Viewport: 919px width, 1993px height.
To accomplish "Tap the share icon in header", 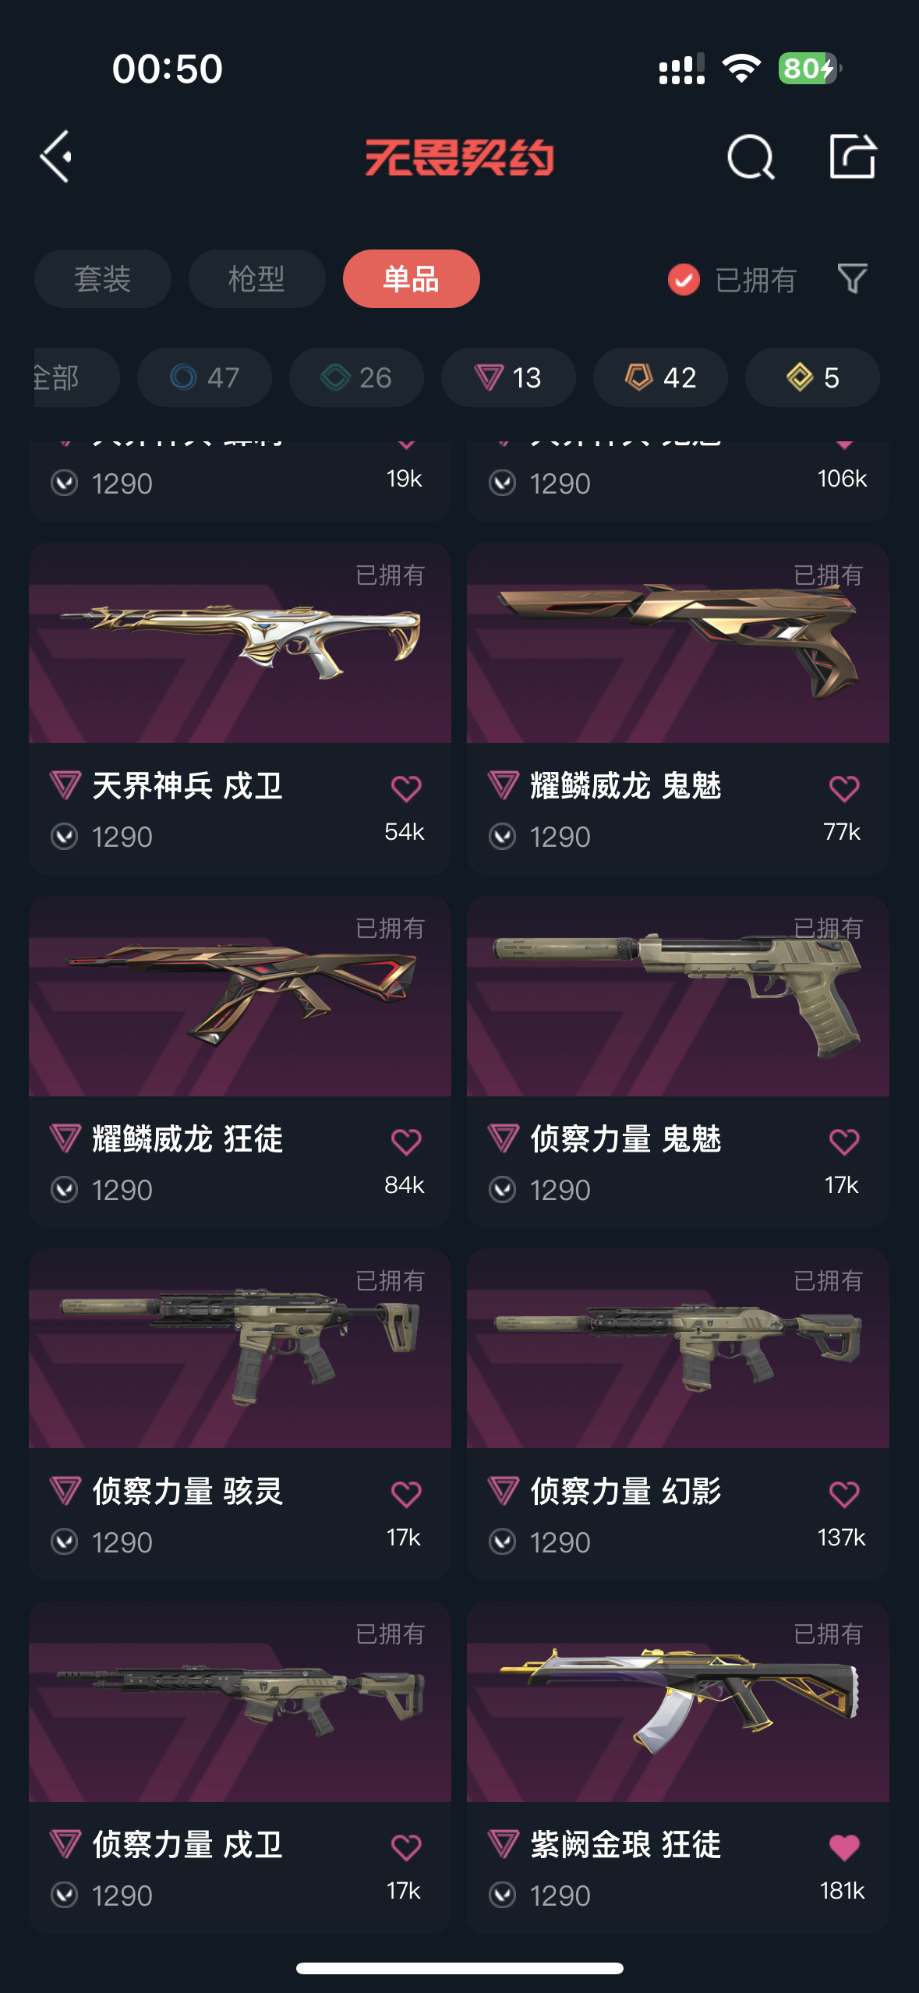I will [852, 156].
